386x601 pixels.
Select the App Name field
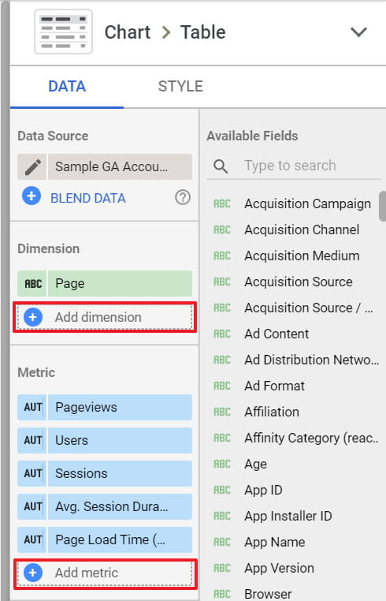(x=275, y=543)
